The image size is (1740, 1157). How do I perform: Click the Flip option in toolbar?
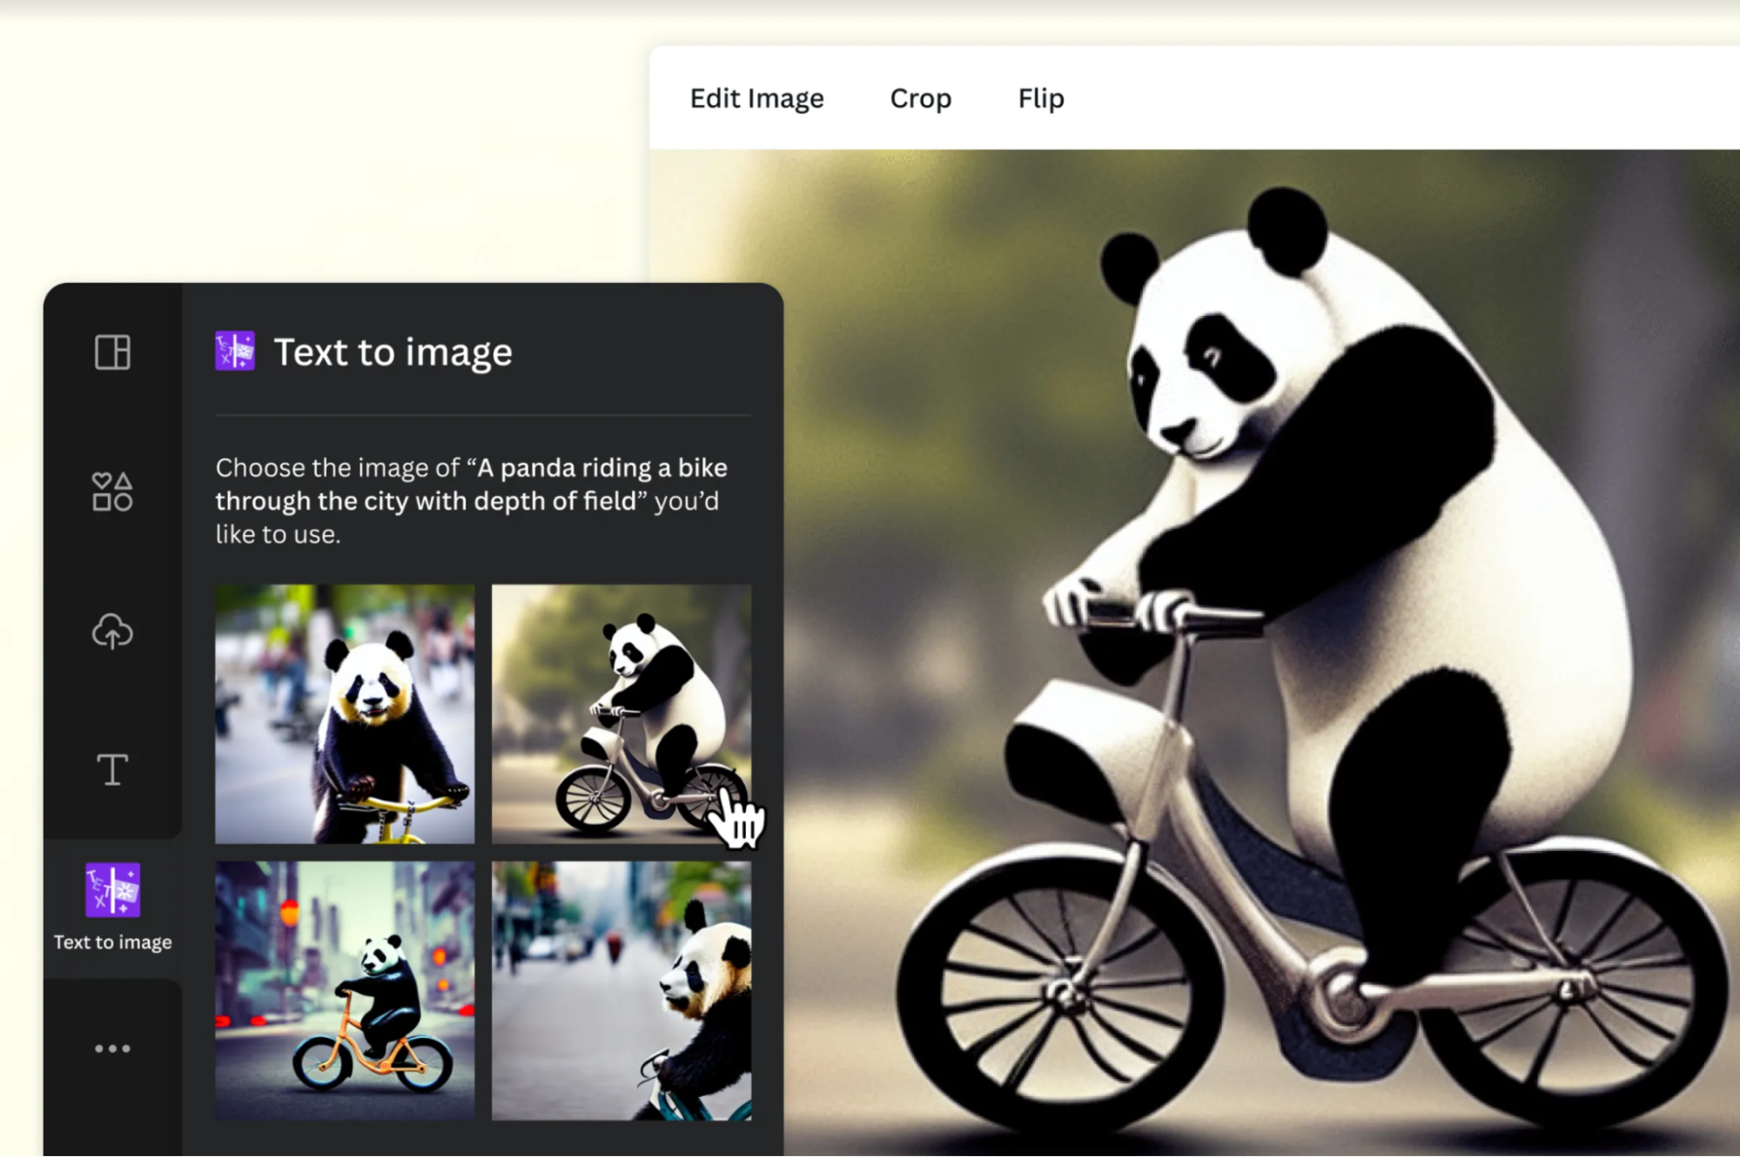(1038, 97)
